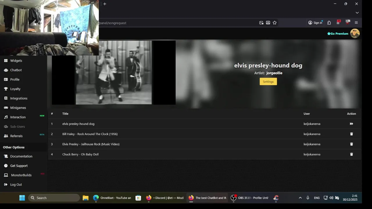The width and height of the screenshot is (372, 209).
Task: Click install app icon in address bar
Action: point(268,23)
